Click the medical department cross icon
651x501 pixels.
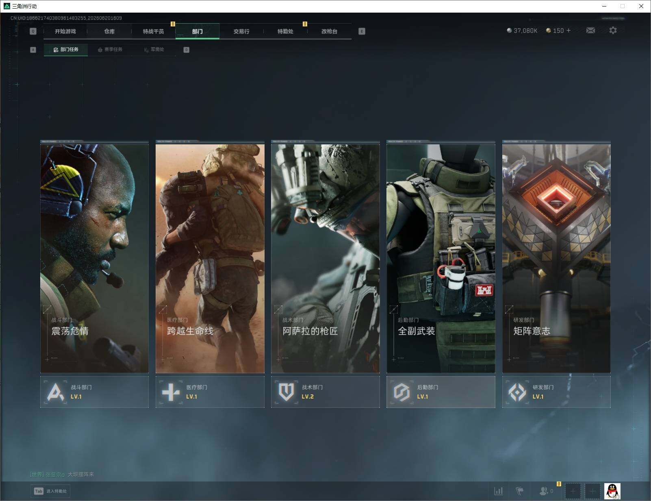click(x=171, y=392)
